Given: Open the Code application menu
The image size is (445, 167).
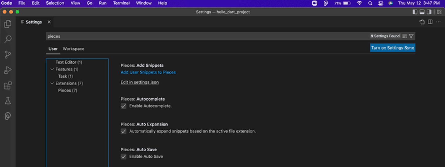Looking at the screenshot, I should [x=6, y=3].
